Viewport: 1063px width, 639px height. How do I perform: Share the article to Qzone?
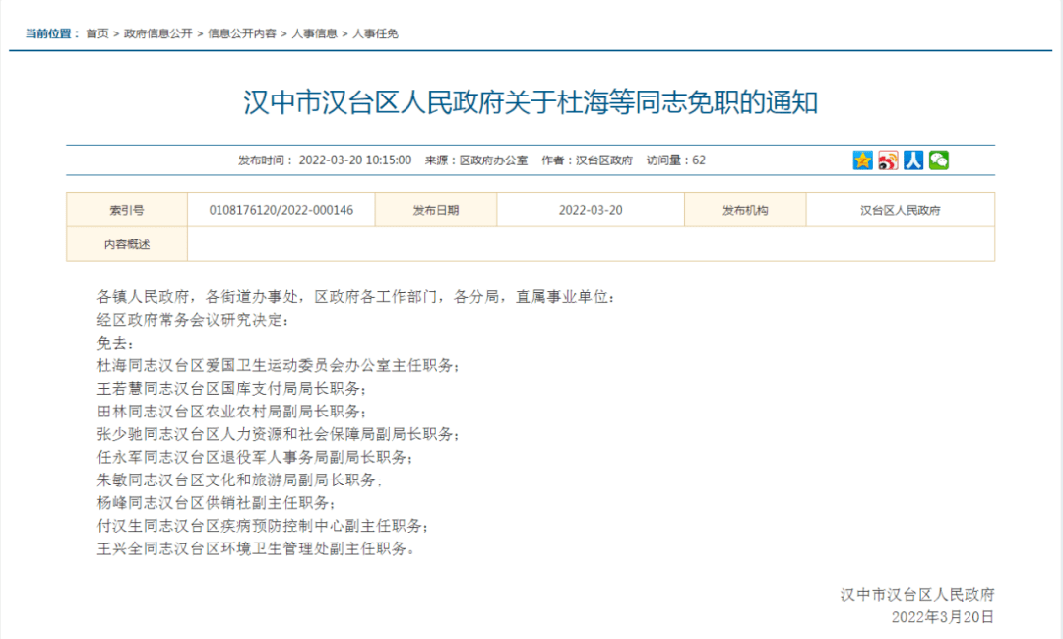[861, 160]
